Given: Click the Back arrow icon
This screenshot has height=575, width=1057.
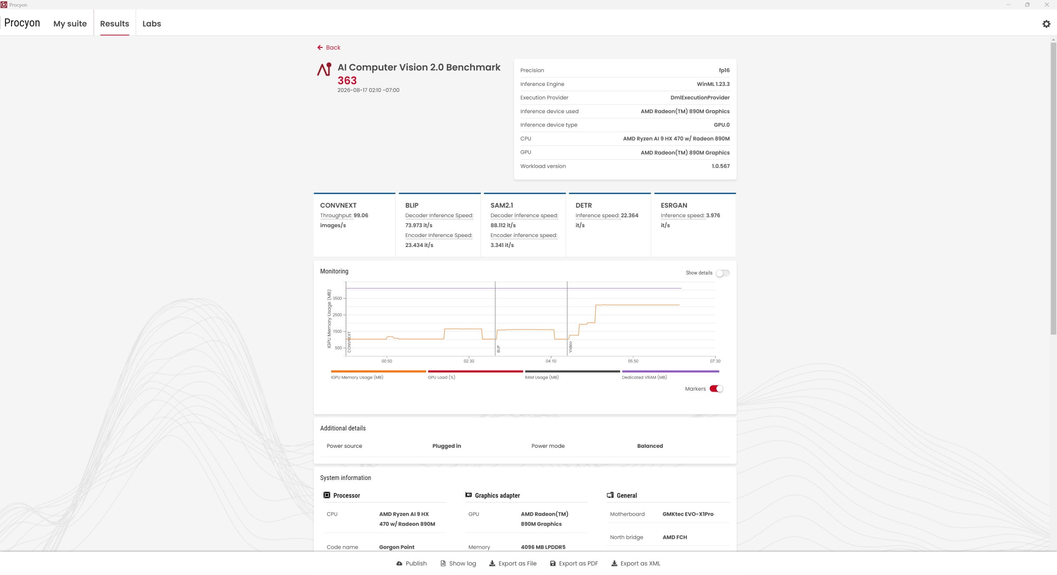Looking at the screenshot, I should (x=320, y=48).
